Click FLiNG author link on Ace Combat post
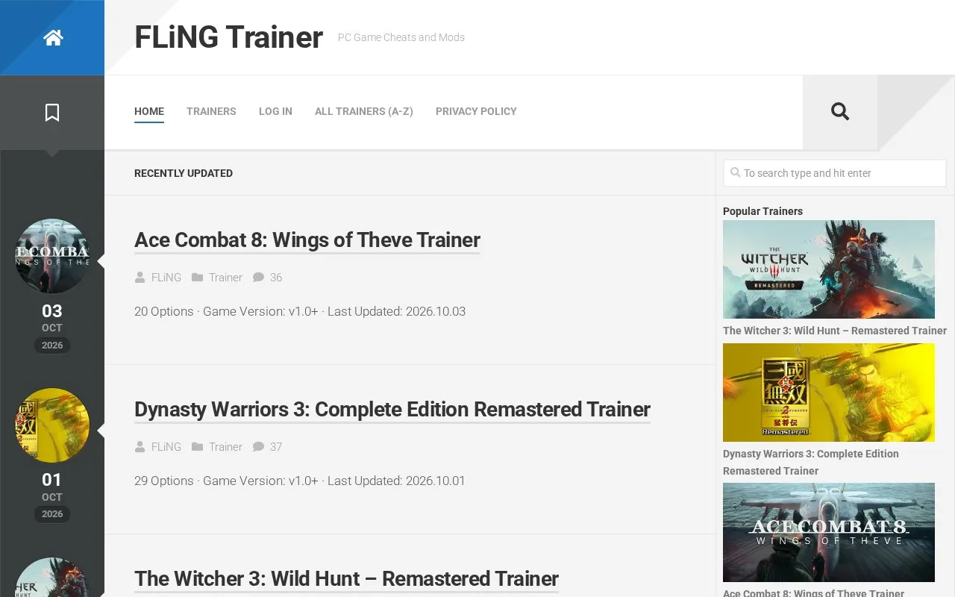 [x=166, y=278]
